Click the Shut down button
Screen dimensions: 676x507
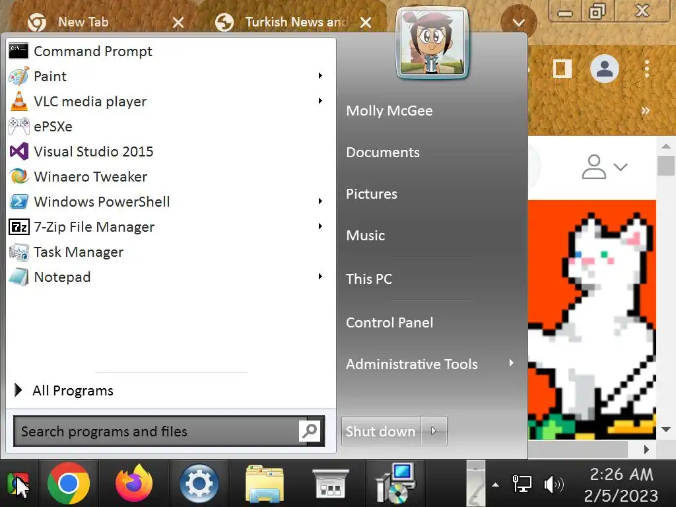(x=381, y=431)
